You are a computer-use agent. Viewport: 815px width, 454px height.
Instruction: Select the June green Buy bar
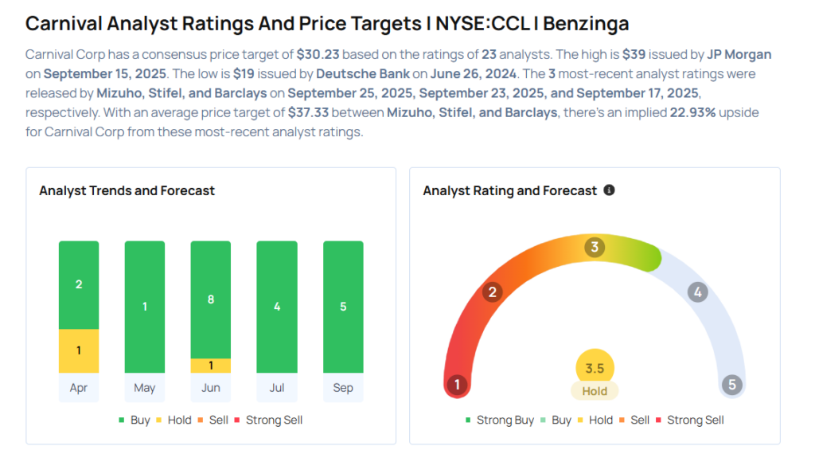coord(211,299)
